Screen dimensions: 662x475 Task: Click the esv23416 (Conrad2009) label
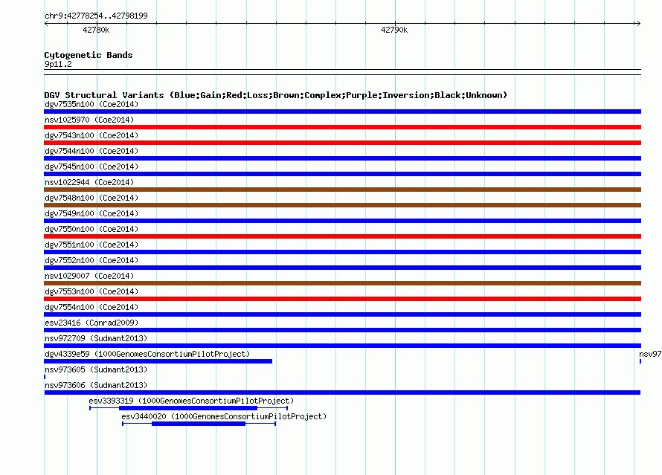coord(91,323)
